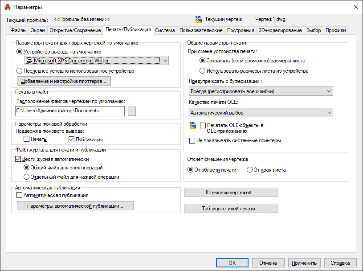Open Таблицы стилей печати dialog
363x271 pixels.
pos(230,209)
